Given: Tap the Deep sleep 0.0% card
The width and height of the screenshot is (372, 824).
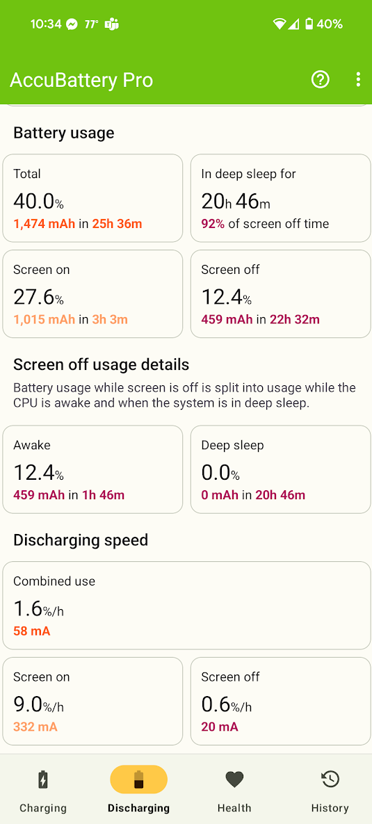Looking at the screenshot, I should (281, 469).
